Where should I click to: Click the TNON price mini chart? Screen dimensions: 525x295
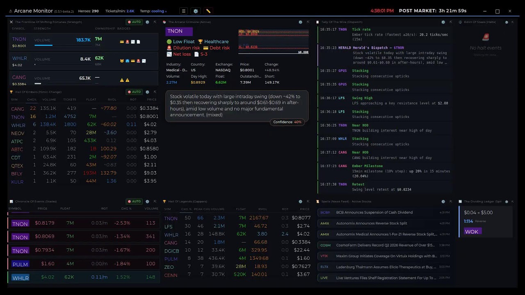(274, 41)
